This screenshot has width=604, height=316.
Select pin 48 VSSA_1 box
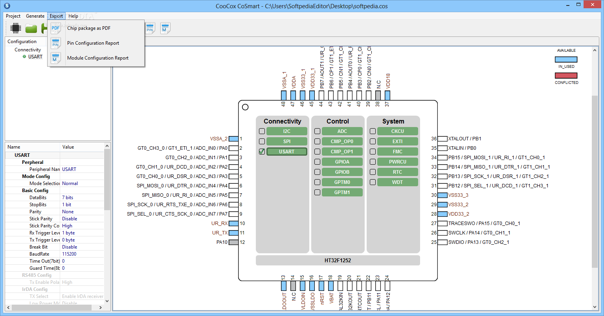click(284, 96)
